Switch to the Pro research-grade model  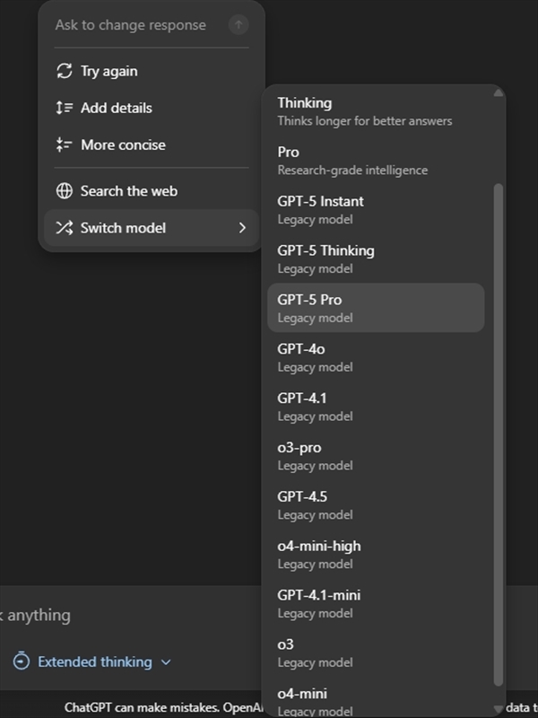point(376,161)
